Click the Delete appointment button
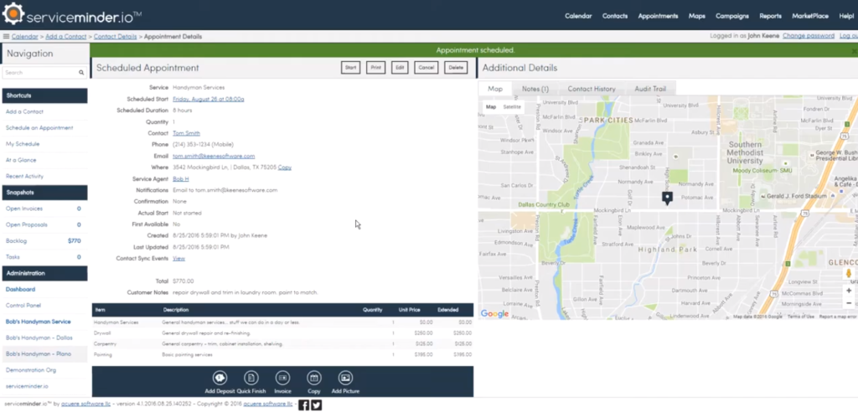Image resolution: width=858 pixels, height=417 pixels. pyautogui.click(x=456, y=68)
